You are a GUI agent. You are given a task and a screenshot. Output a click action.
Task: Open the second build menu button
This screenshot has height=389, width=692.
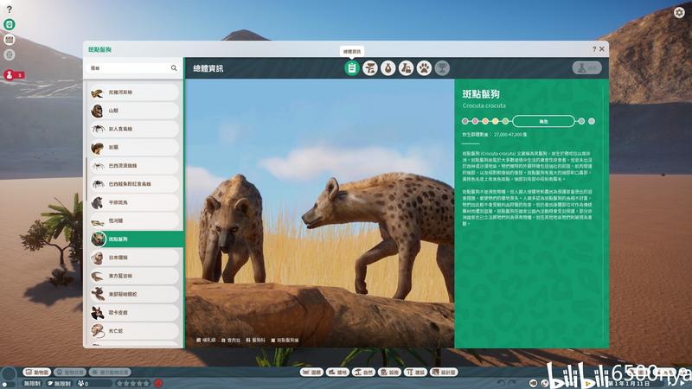[337, 373]
